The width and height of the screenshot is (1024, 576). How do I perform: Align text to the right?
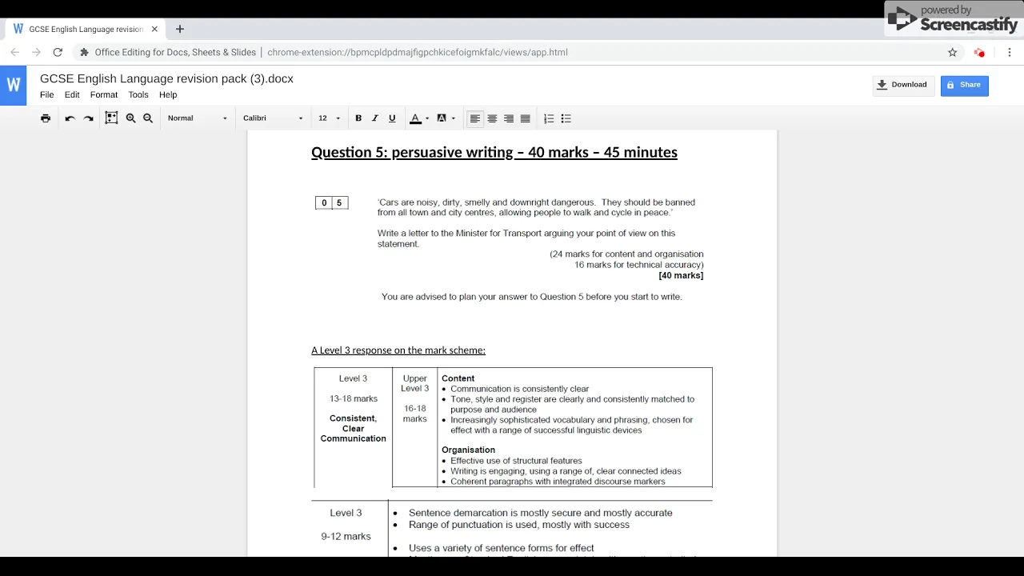[509, 118]
